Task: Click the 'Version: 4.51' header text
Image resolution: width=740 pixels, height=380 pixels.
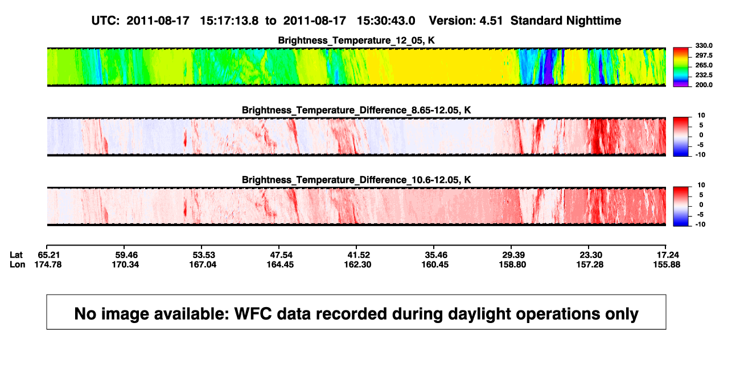Action: pyautogui.click(x=466, y=21)
